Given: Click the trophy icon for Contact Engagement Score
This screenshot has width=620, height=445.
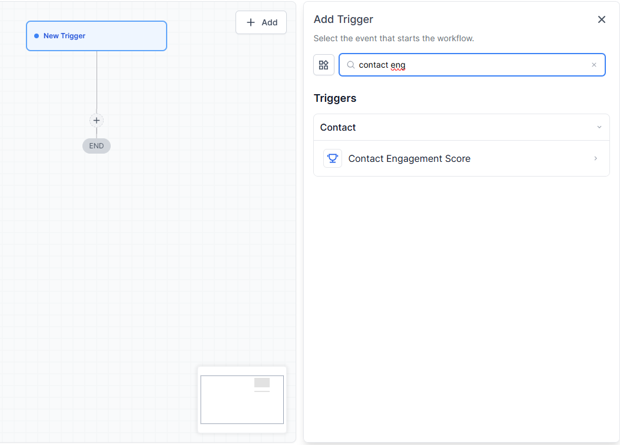Looking at the screenshot, I should pyautogui.click(x=333, y=158).
